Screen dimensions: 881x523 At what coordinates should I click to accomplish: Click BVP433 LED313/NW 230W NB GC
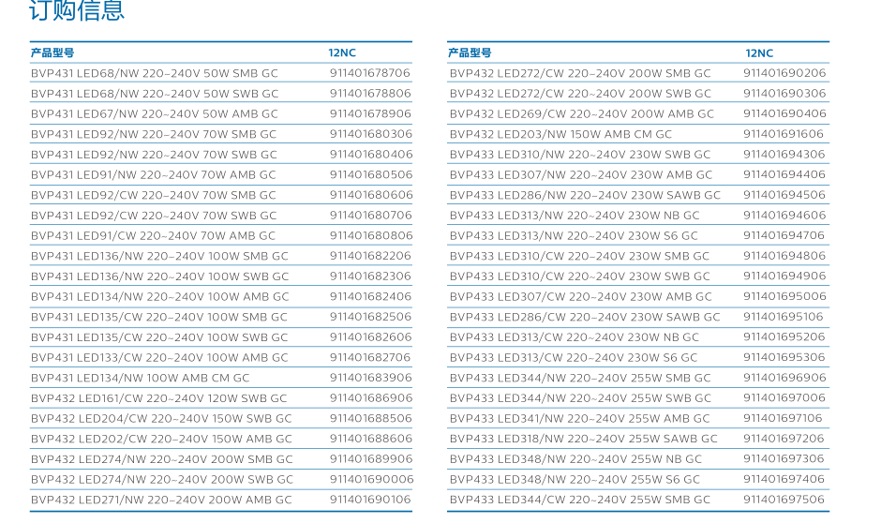pos(574,216)
